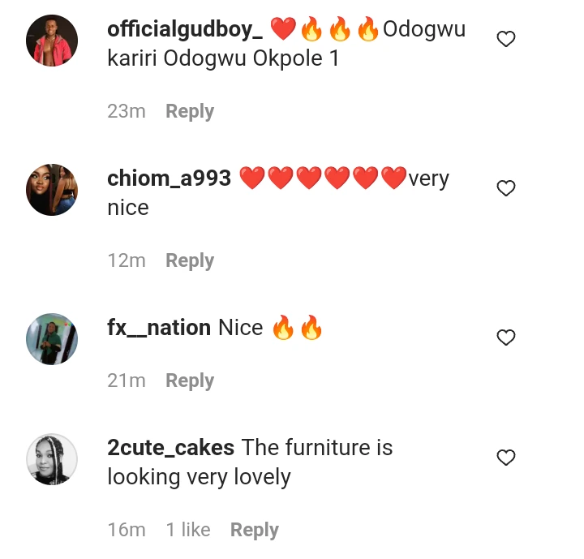Like fx__nation's "Nice" comment
Screen dimensions: 584x559
[x=506, y=338]
